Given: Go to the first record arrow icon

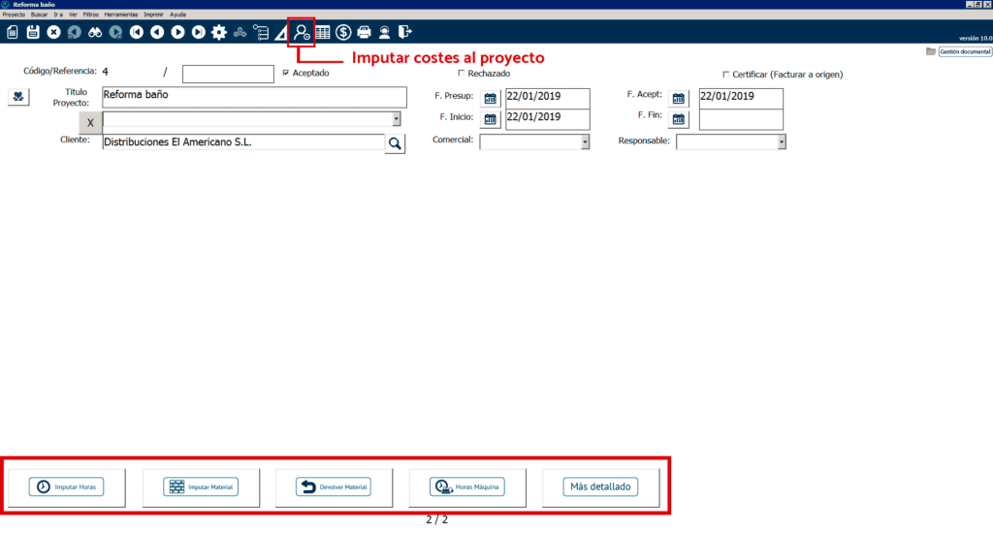Looking at the screenshot, I should [137, 32].
